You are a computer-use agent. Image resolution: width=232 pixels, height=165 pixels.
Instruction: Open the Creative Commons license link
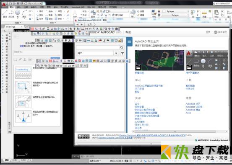152,135
